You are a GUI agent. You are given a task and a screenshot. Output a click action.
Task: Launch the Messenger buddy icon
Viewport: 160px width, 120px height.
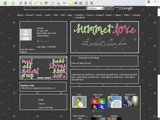[x=91, y=3]
